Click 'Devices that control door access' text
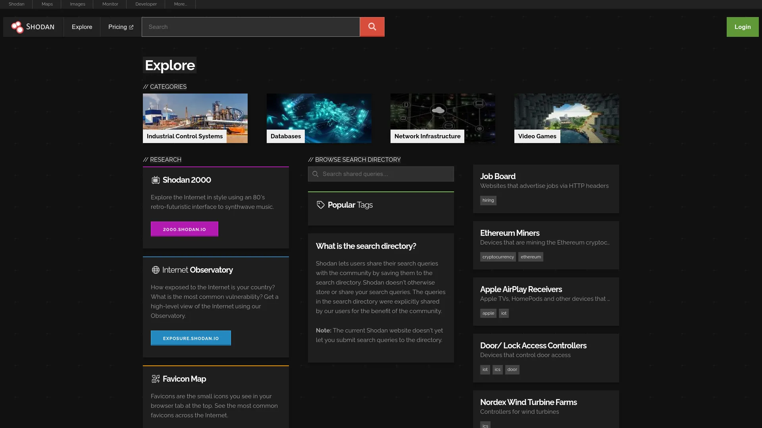762x428 pixels. pos(525,355)
